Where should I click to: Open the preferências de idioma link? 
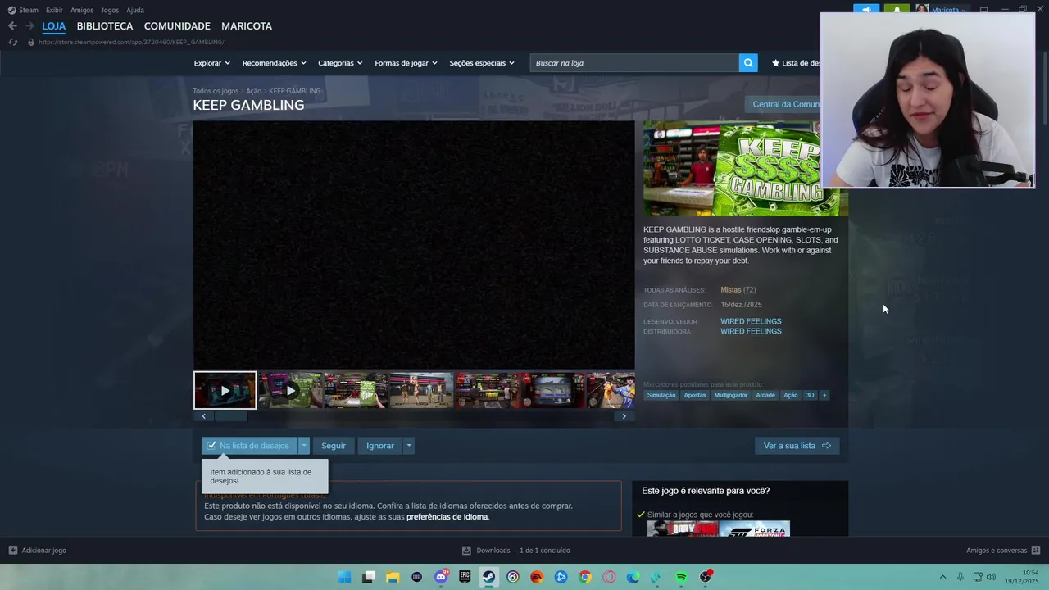447,517
